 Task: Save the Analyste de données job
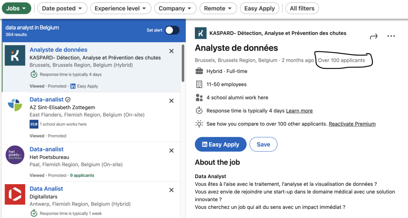click(x=263, y=144)
